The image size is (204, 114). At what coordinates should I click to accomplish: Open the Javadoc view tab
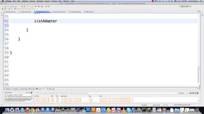click(15, 89)
